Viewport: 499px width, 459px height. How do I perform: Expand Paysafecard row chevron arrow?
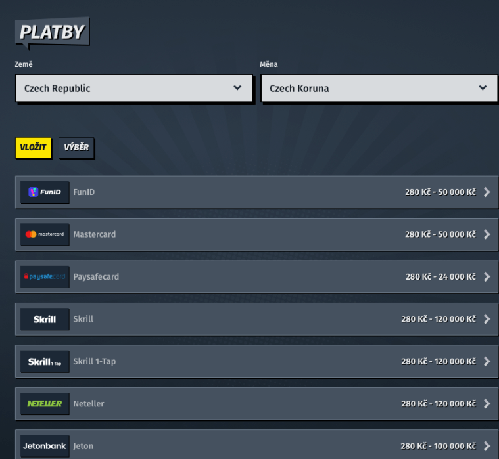pos(487,277)
